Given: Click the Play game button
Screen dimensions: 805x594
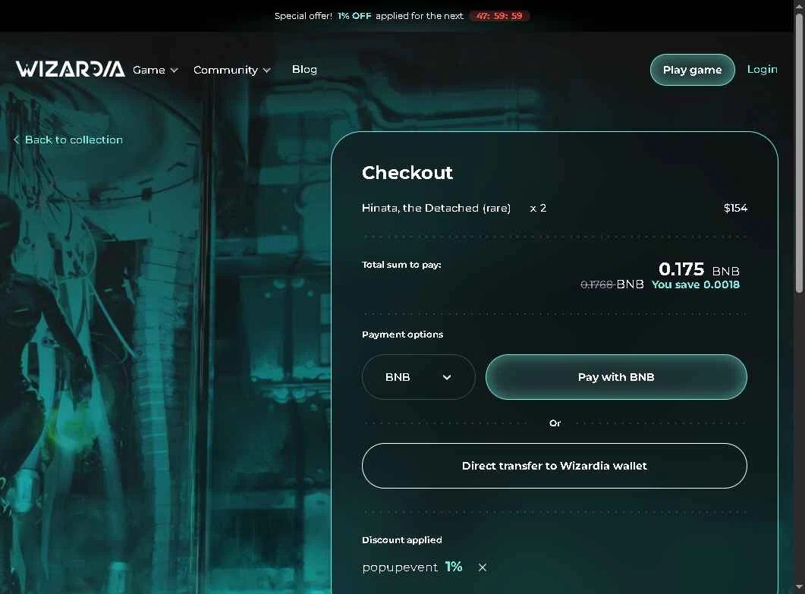Looking at the screenshot, I should point(692,70).
